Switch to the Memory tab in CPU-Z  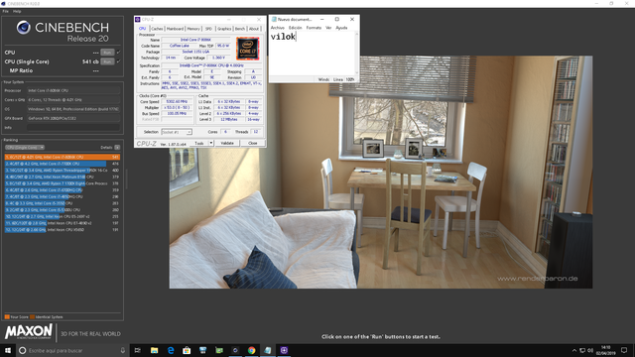coord(193,29)
